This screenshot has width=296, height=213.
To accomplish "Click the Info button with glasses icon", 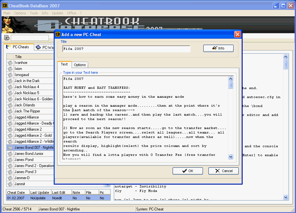I will 218,48.
